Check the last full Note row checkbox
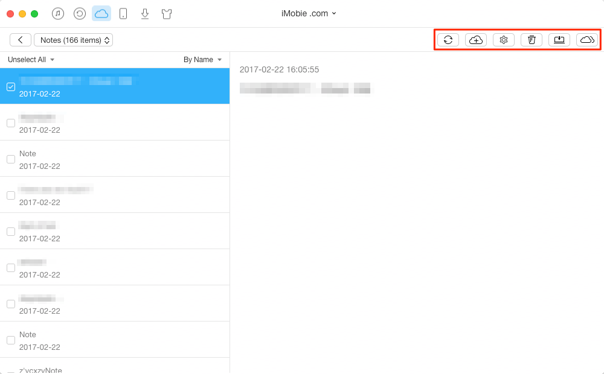Image resolution: width=604 pixels, height=374 pixels. [x=11, y=340]
